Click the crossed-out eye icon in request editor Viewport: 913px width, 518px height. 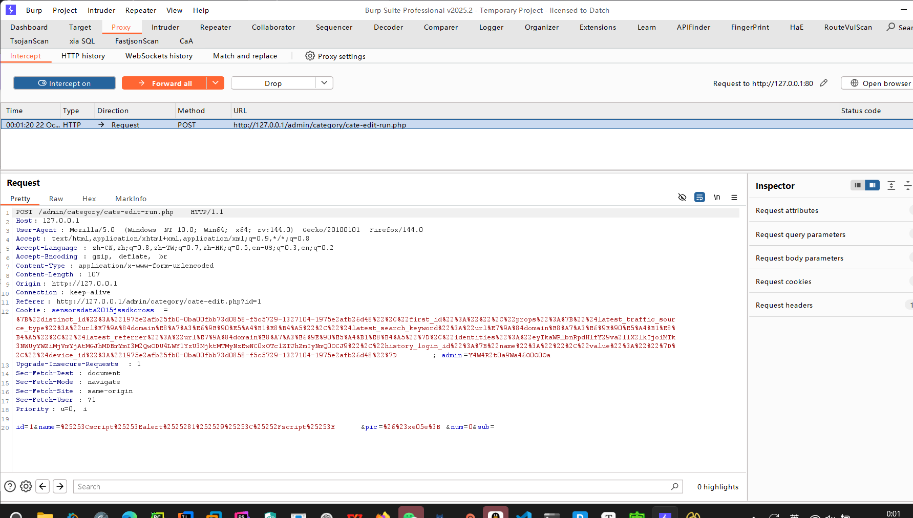click(x=682, y=198)
